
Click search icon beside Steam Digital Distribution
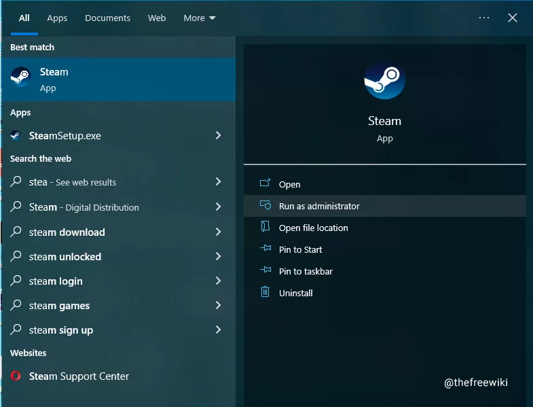coord(16,207)
